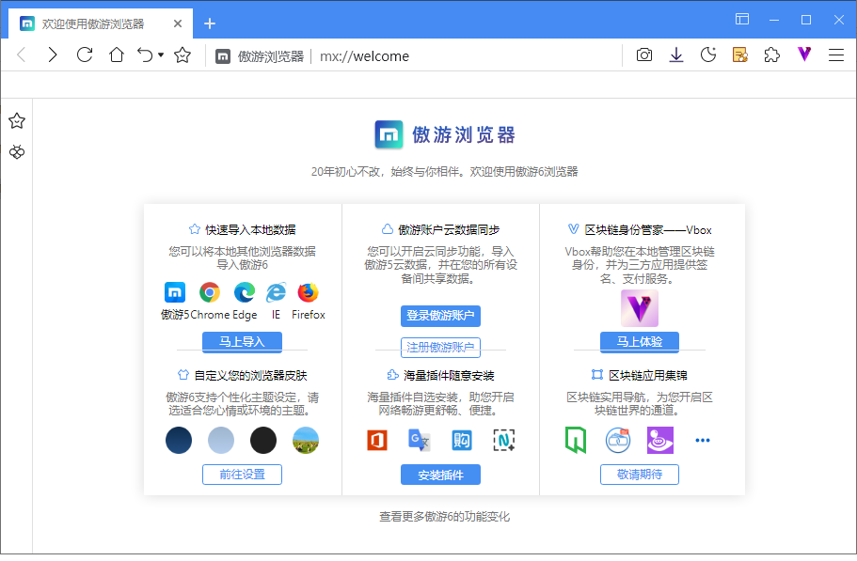Click the 购 shopping plugin icon
Viewport: 857px width, 561px height.
click(x=462, y=441)
